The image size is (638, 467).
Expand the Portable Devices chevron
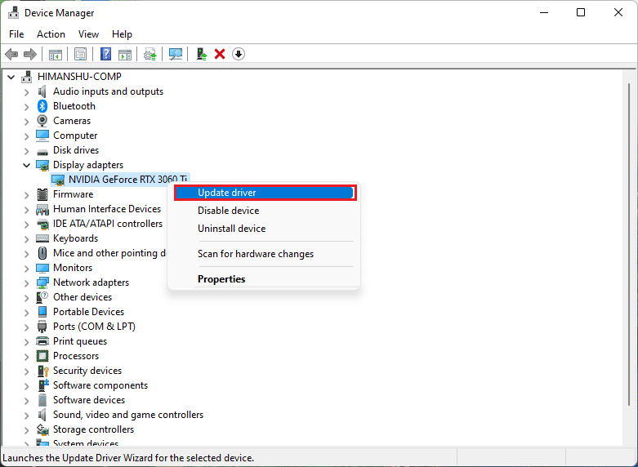tap(26, 313)
